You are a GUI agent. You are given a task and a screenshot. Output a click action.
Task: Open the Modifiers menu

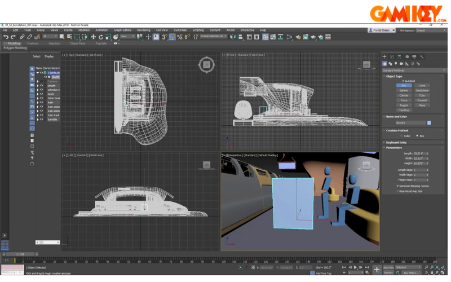tap(84, 30)
